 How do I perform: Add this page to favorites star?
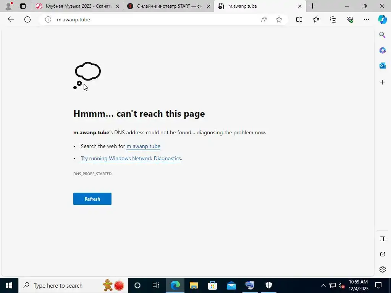(279, 19)
